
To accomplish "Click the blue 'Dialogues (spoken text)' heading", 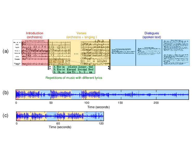I will [152, 35].
